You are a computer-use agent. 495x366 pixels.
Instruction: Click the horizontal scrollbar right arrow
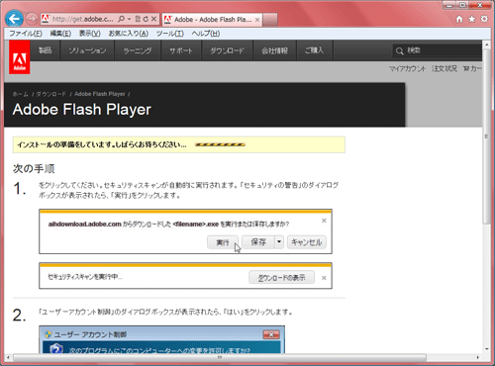pos(478,357)
